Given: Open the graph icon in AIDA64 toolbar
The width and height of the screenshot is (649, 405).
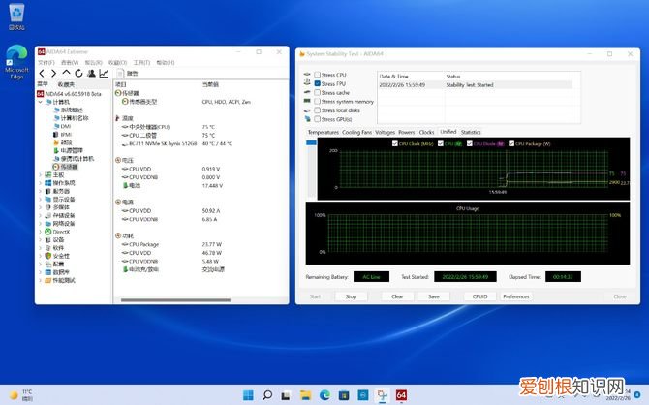Looking at the screenshot, I should 103,73.
